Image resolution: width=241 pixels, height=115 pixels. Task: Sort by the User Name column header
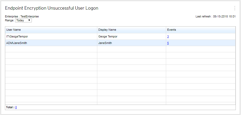(x=14, y=30)
